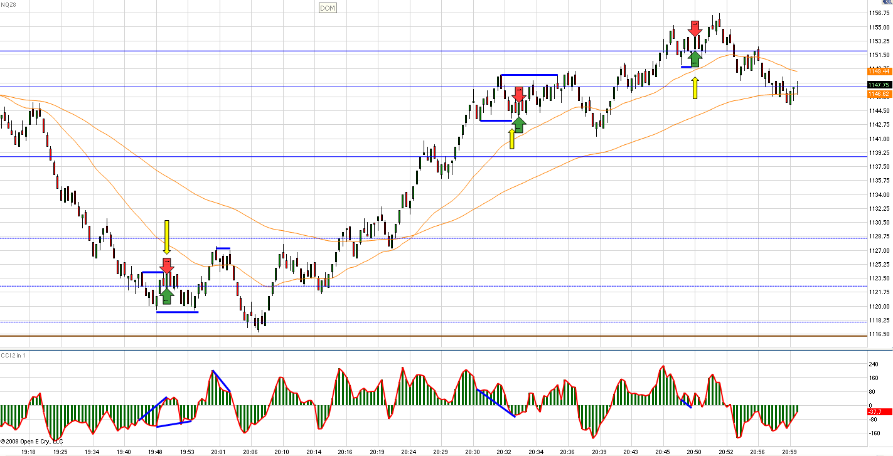This screenshot has width=893, height=456.
Task: Click the 1127.00 price axis label
Action: (879, 250)
